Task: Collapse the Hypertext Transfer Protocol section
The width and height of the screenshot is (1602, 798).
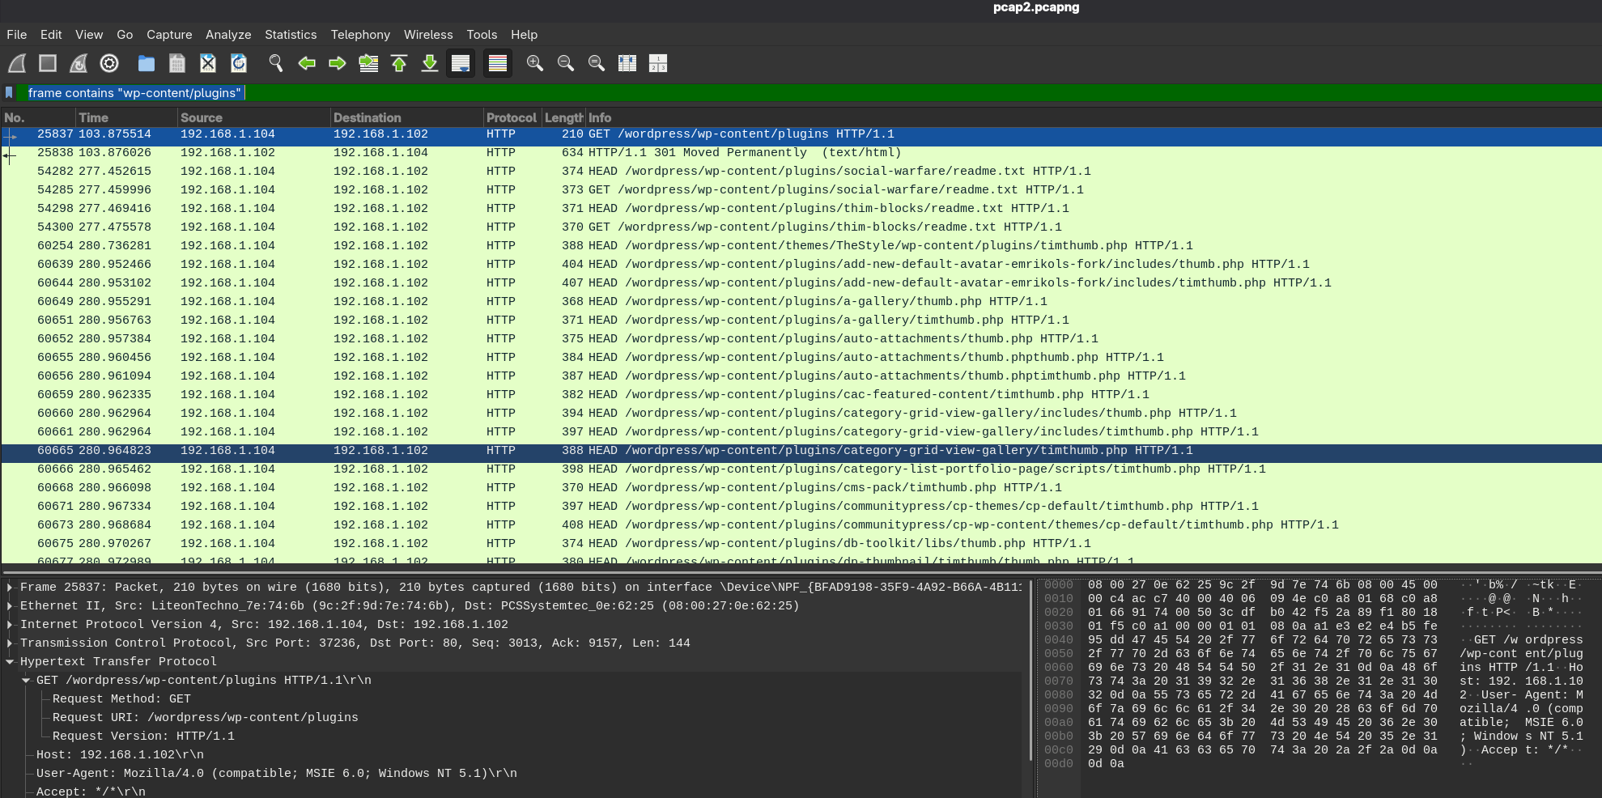Action: click(10, 662)
